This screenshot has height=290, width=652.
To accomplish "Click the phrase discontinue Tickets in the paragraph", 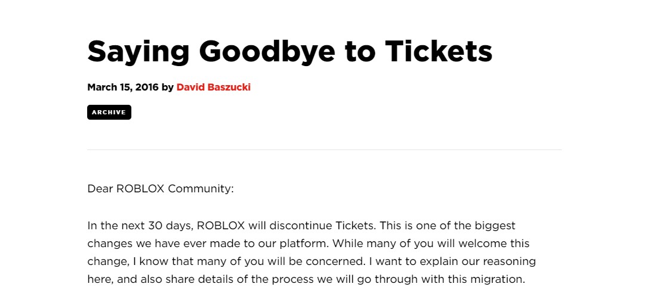I will point(322,226).
